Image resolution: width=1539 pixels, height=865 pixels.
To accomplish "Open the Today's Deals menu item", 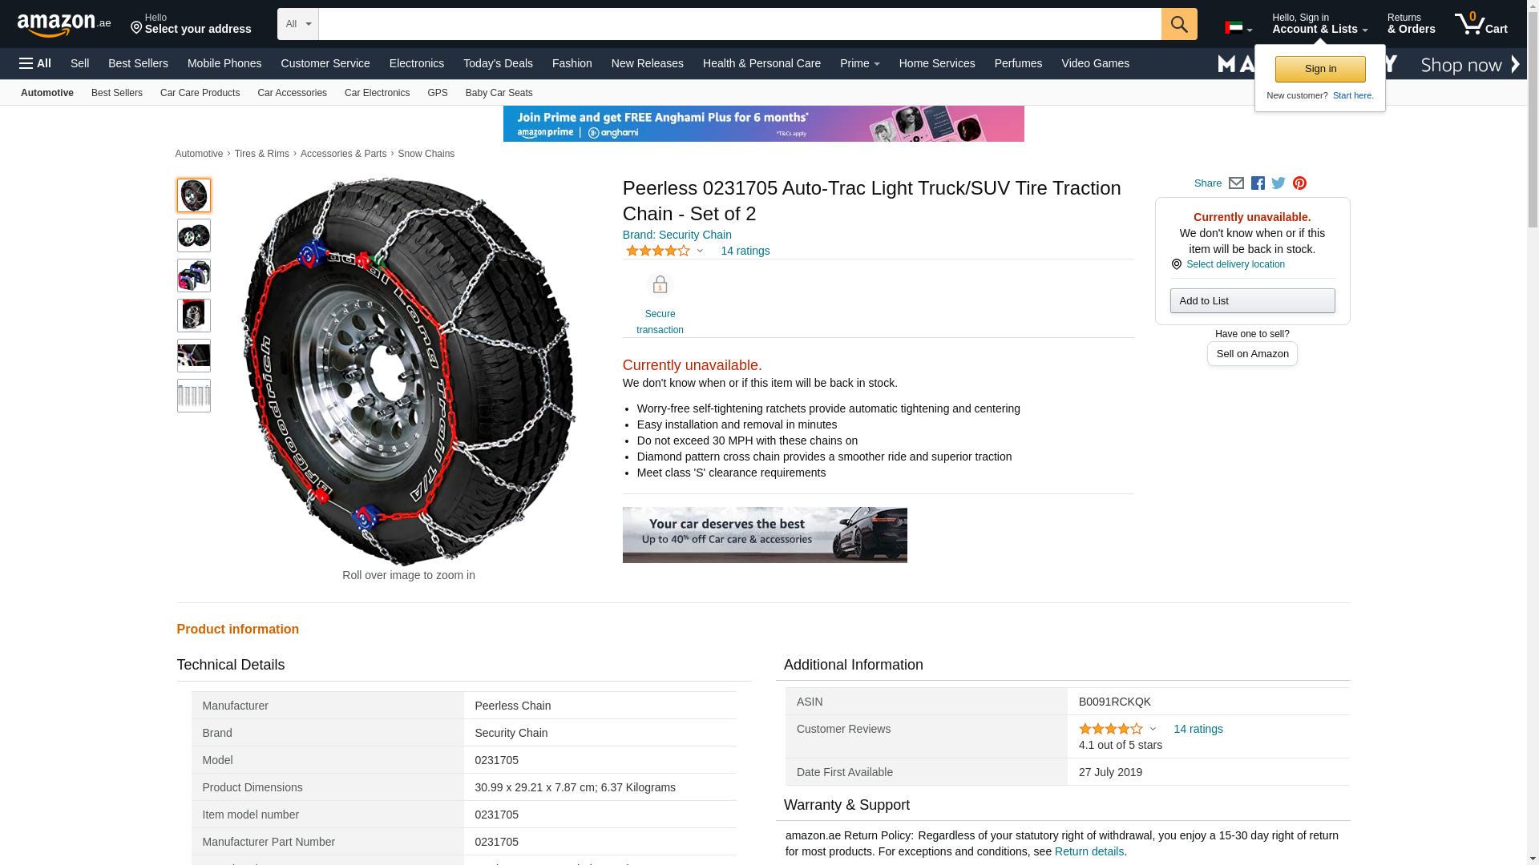I will click(x=498, y=63).
